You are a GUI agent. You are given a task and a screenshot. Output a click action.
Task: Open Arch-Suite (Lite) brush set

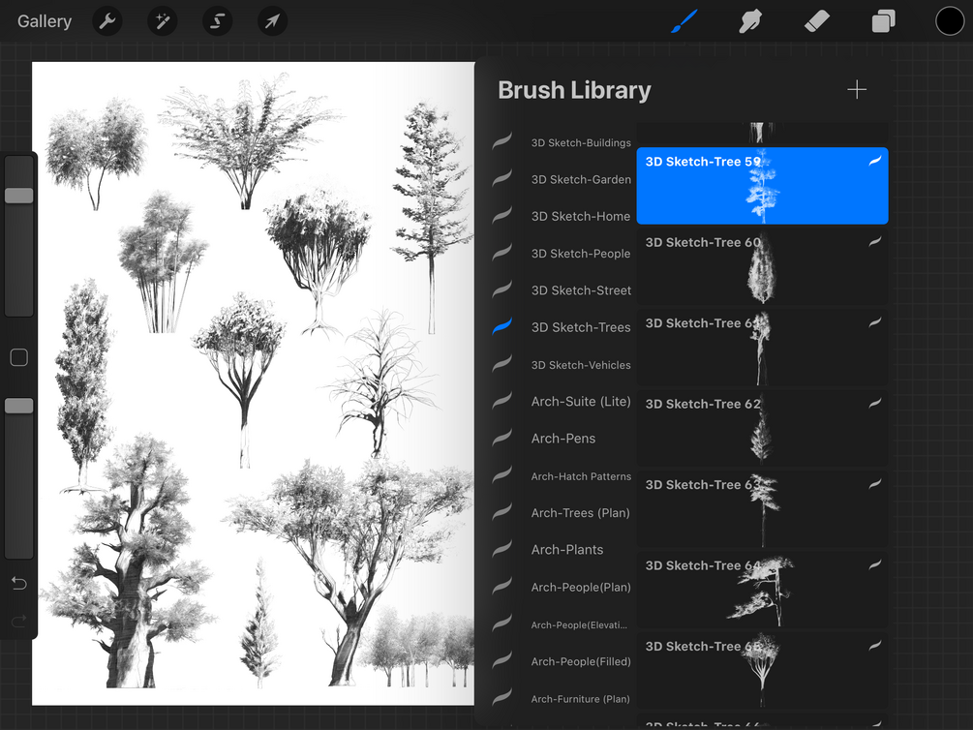pos(580,401)
